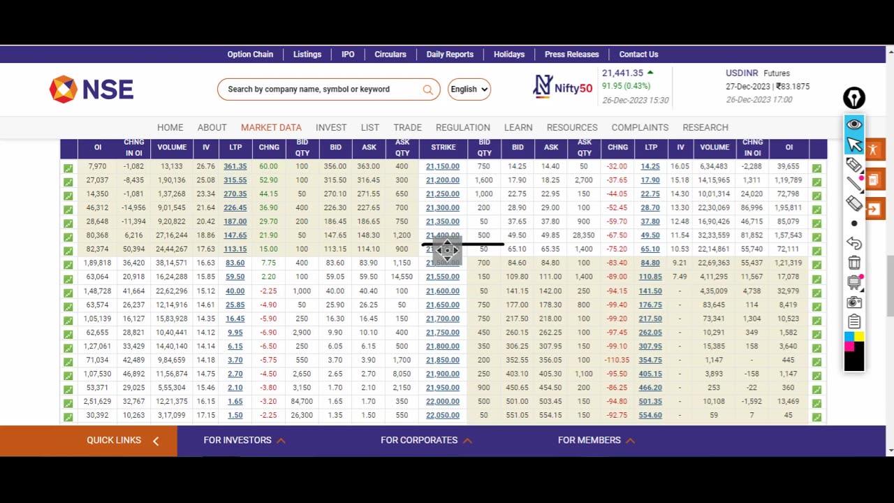The width and height of the screenshot is (894, 503).
Task: Click the NSE logo
Action: (x=91, y=89)
